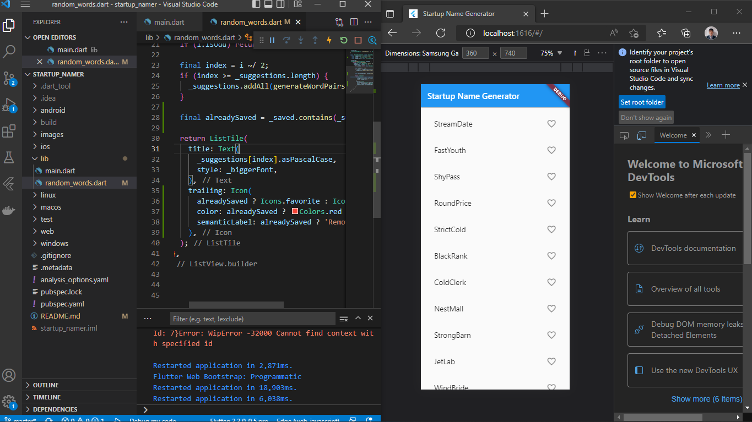Viewport: 752px width, 422px height.
Task: Click Show more (6 items) link
Action: (707, 399)
